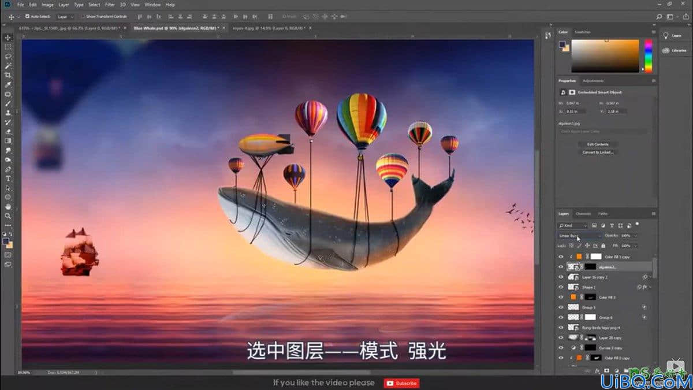Select the Ellipse shape tool
This screenshot has width=693, height=390.
click(x=8, y=197)
